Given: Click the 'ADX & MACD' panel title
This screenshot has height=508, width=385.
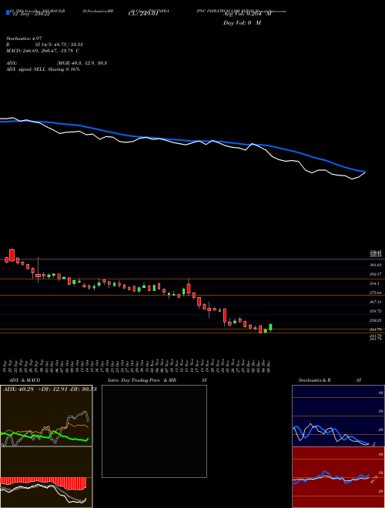Looking at the screenshot, I should (25, 380).
